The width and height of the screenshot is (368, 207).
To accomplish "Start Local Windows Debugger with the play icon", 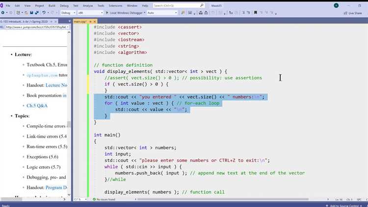I will tap(107, 13).
